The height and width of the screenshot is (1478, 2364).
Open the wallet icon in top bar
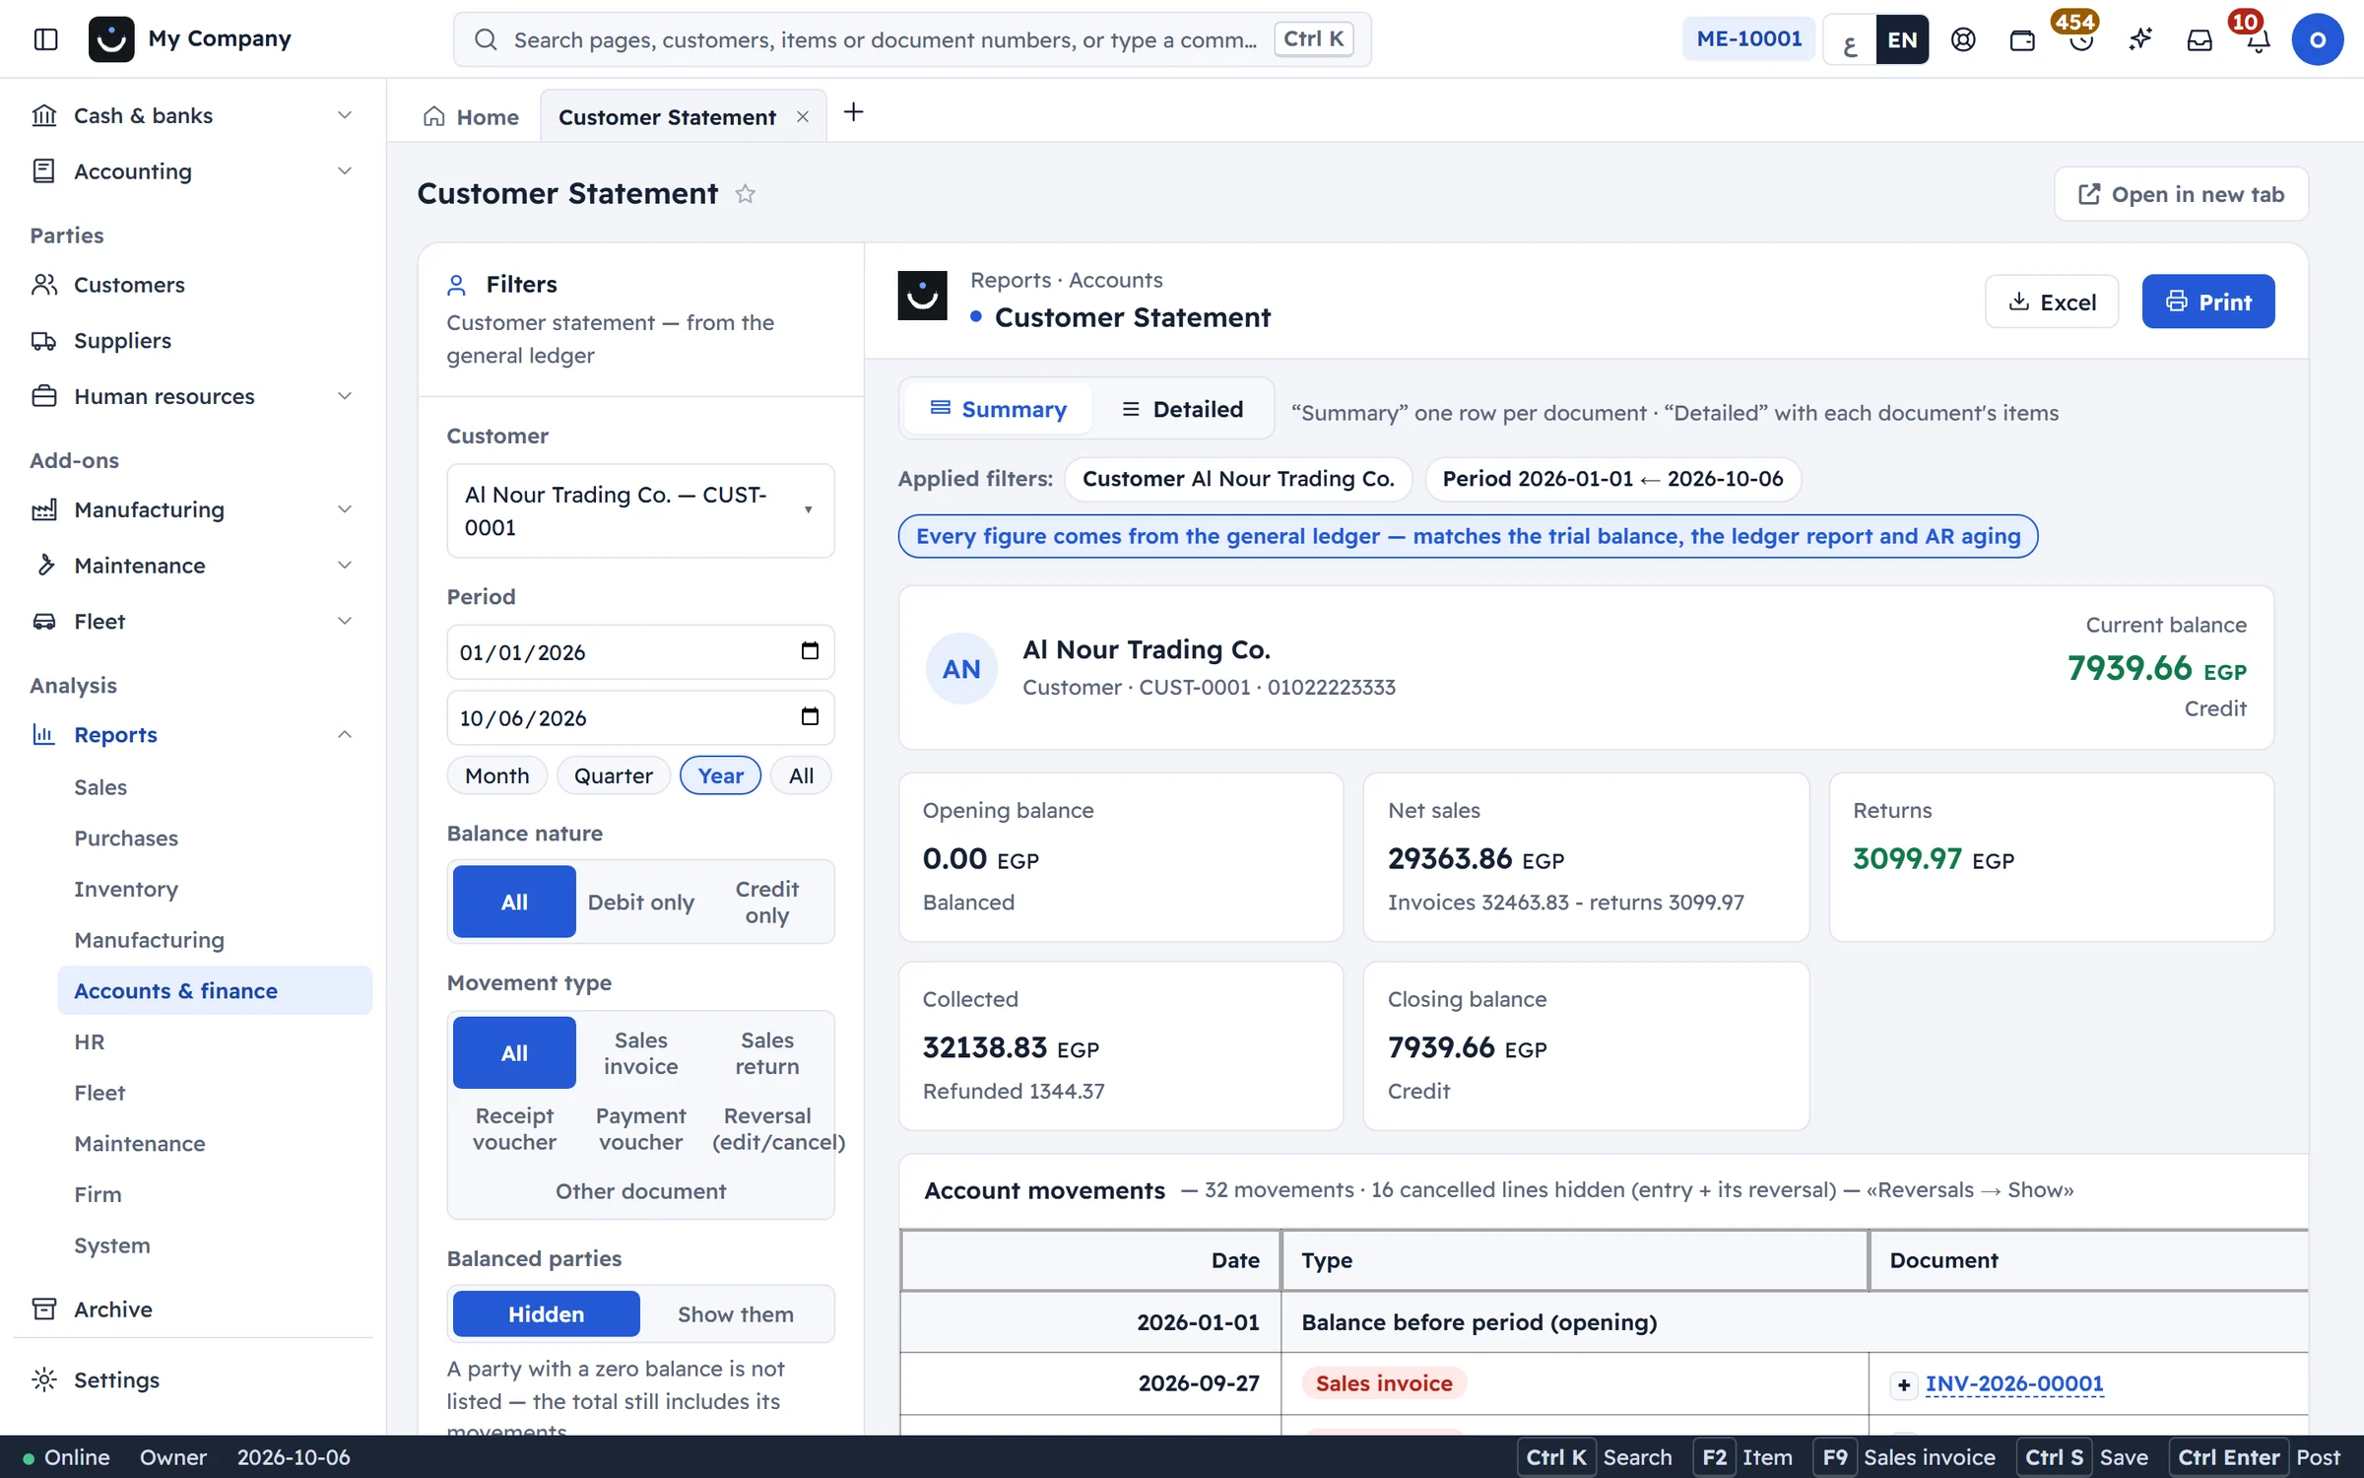[2022, 39]
